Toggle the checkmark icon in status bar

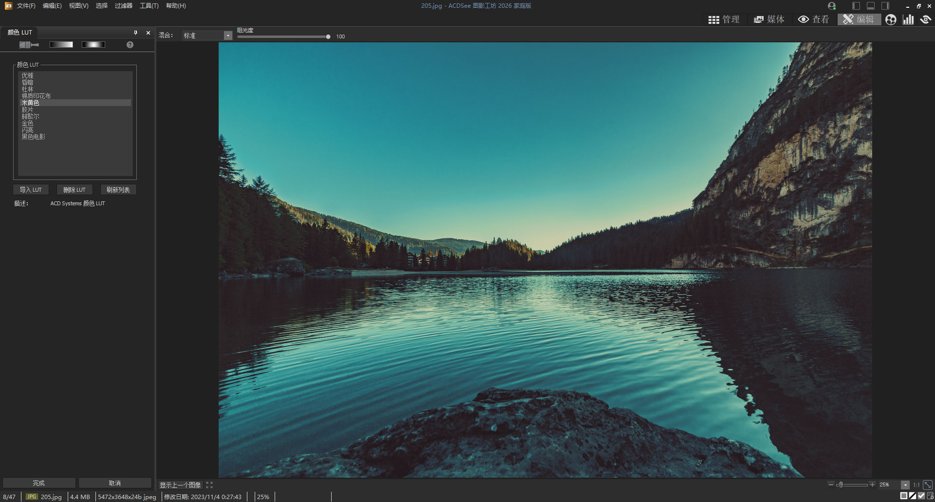point(921,496)
